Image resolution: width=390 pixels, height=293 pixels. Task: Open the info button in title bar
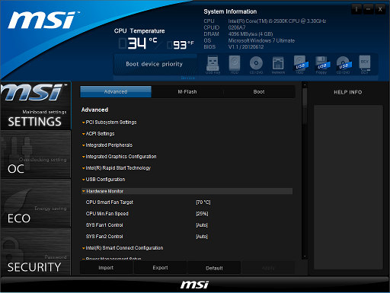pos(356,9)
